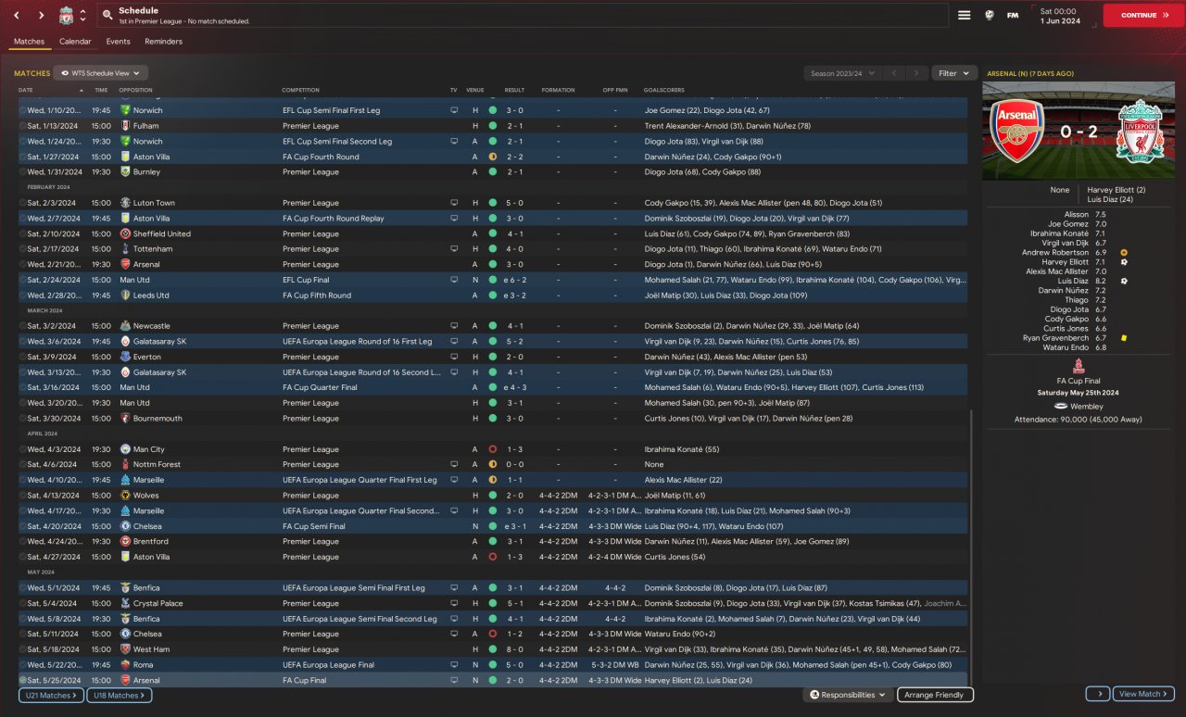
Task: Navigate forward with the right arrow
Action: tap(41, 16)
